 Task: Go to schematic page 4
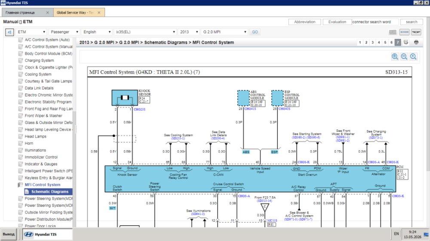[x=379, y=42]
